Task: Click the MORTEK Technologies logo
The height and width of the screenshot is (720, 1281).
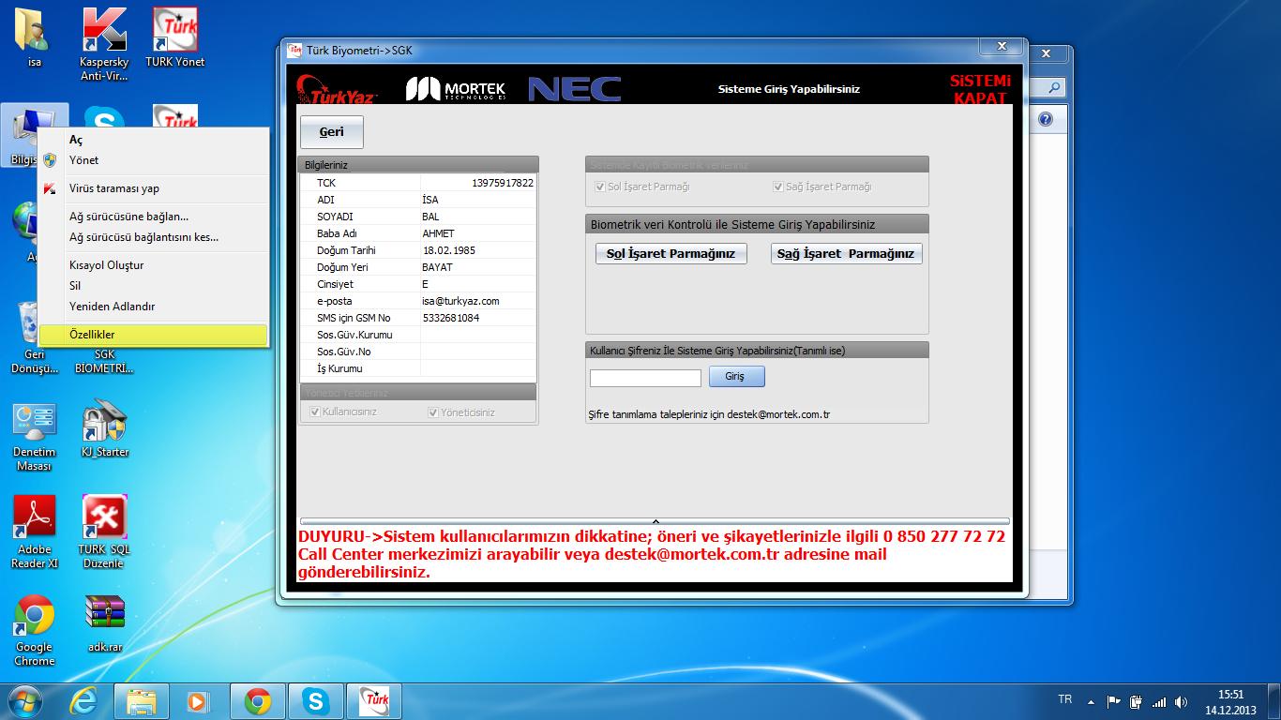Action: [x=456, y=89]
